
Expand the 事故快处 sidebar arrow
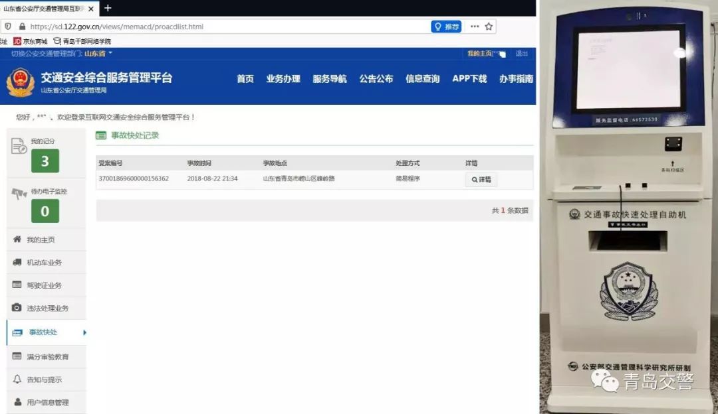84,332
